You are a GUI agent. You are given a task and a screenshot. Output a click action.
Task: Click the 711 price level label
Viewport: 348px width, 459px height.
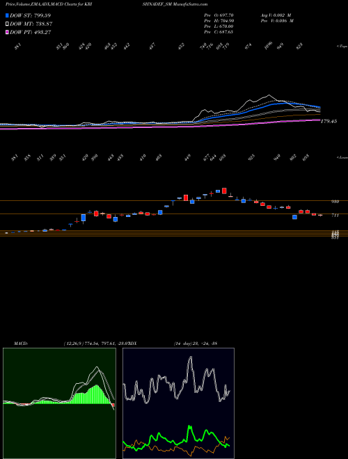(335, 216)
